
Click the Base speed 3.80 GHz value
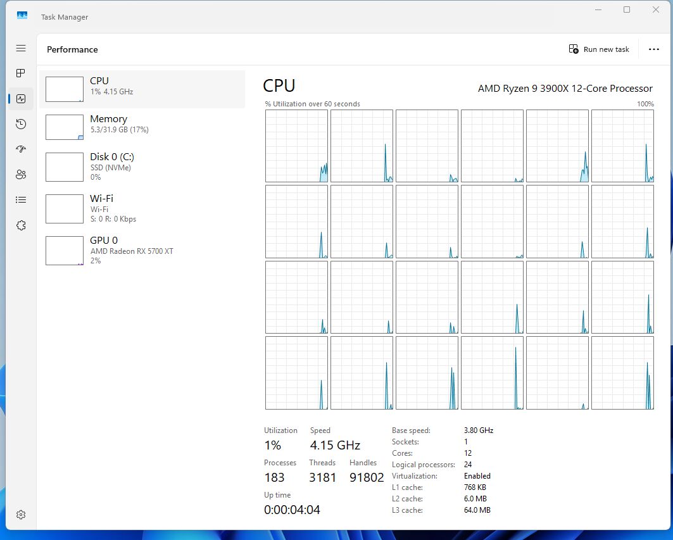click(479, 430)
